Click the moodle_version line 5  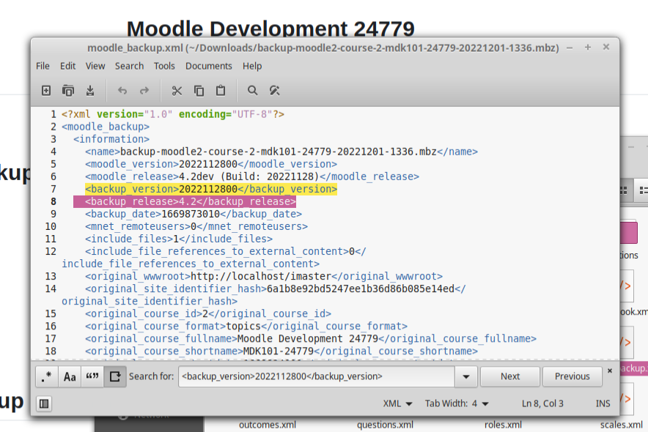(x=211, y=164)
